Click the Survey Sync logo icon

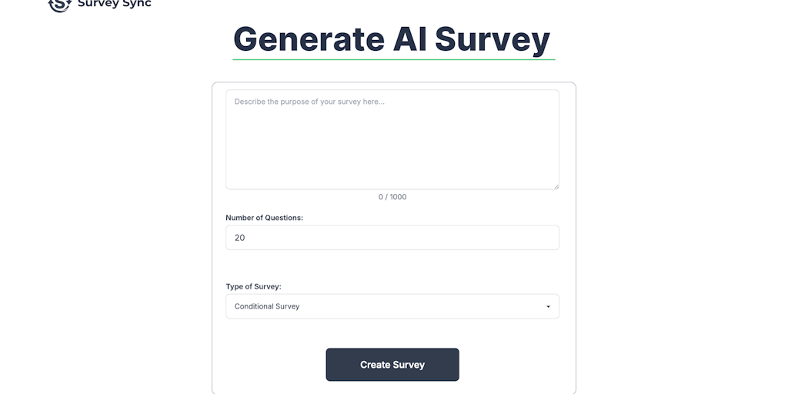(59, 5)
